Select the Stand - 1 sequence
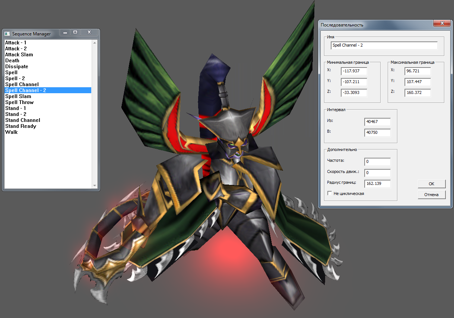This screenshot has height=318, width=454. (x=48, y=108)
